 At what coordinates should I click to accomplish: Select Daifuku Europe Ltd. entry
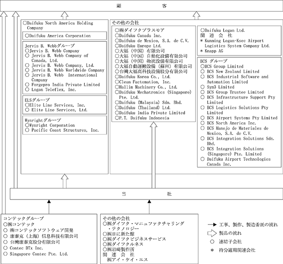coord(138,46)
